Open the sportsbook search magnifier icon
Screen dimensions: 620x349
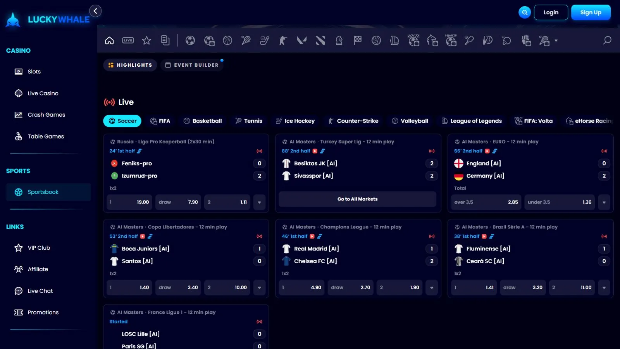pos(607,40)
